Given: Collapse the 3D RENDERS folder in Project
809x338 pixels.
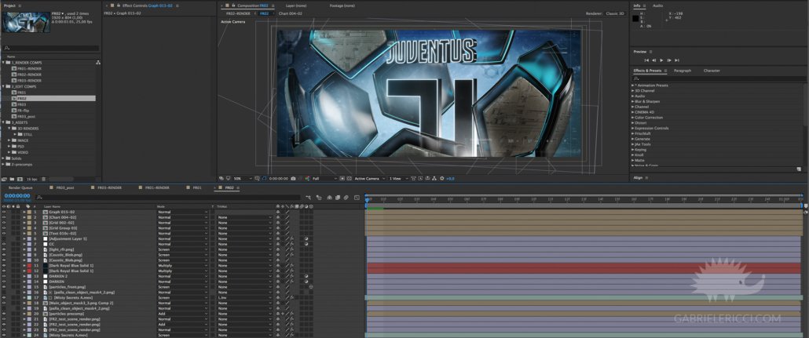Looking at the screenshot, I should (9, 129).
